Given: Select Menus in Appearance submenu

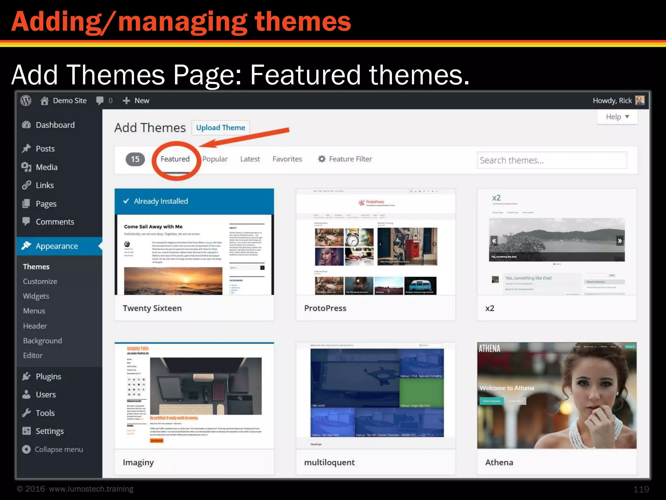Looking at the screenshot, I should (x=34, y=311).
